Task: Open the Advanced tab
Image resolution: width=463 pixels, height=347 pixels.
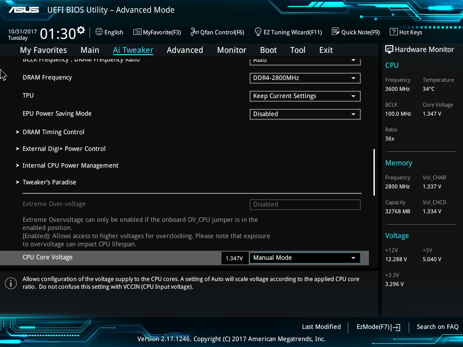Action: click(x=185, y=50)
